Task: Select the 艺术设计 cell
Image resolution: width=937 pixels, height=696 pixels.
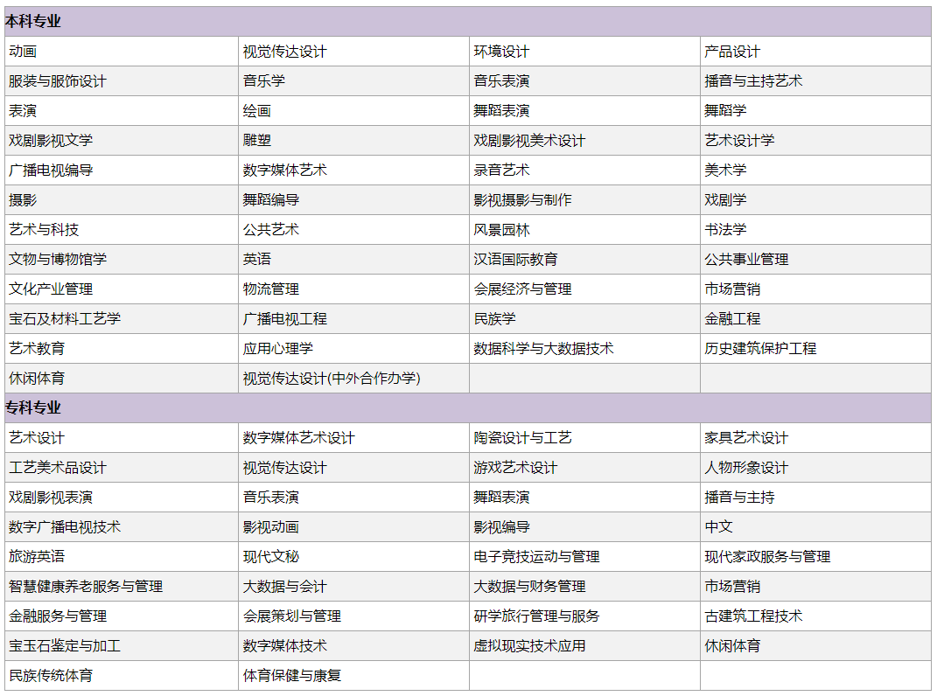Action: click(x=122, y=438)
